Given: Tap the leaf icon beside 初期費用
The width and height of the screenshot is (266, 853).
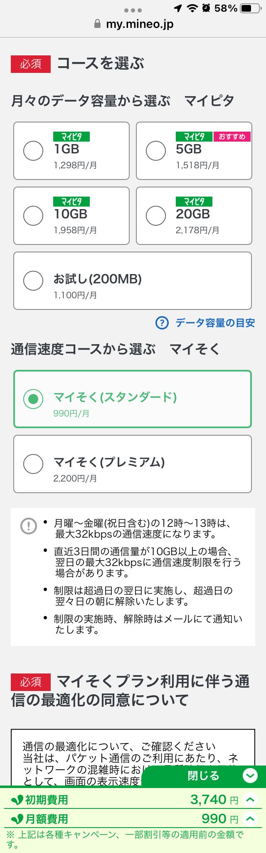Looking at the screenshot, I should (17, 800).
